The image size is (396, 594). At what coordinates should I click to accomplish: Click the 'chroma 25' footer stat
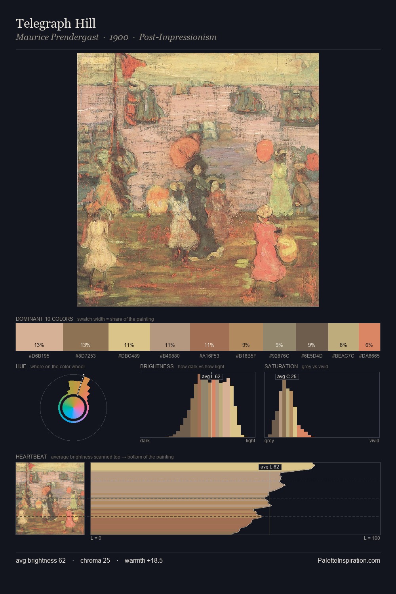[95, 560]
